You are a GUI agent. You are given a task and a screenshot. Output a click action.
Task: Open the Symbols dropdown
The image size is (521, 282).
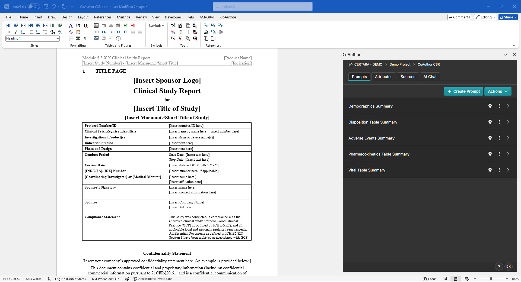click(x=156, y=25)
